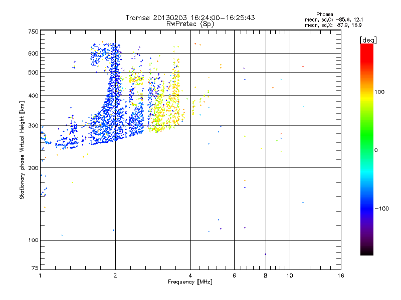Click the y-axis label '600'
The height and width of the screenshot is (300, 401).
pyautogui.click(x=34, y=53)
